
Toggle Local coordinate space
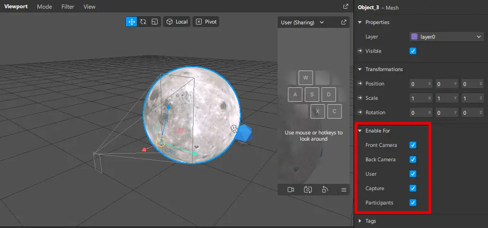[x=177, y=22]
